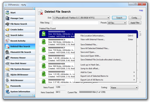The image size is (150, 102).
Task: Open the Sorting Name dropdown
Action: (x=124, y=88)
